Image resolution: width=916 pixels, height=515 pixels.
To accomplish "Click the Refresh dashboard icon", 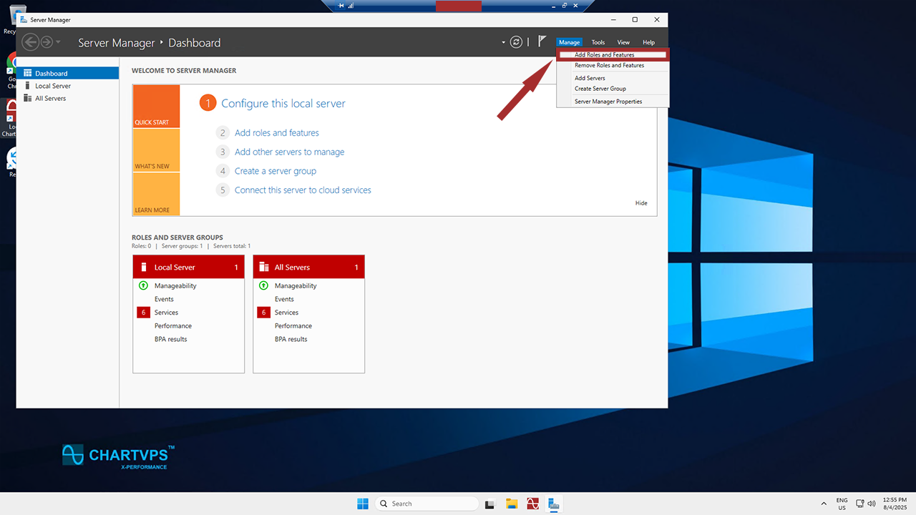I will click(x=516, y=42).
